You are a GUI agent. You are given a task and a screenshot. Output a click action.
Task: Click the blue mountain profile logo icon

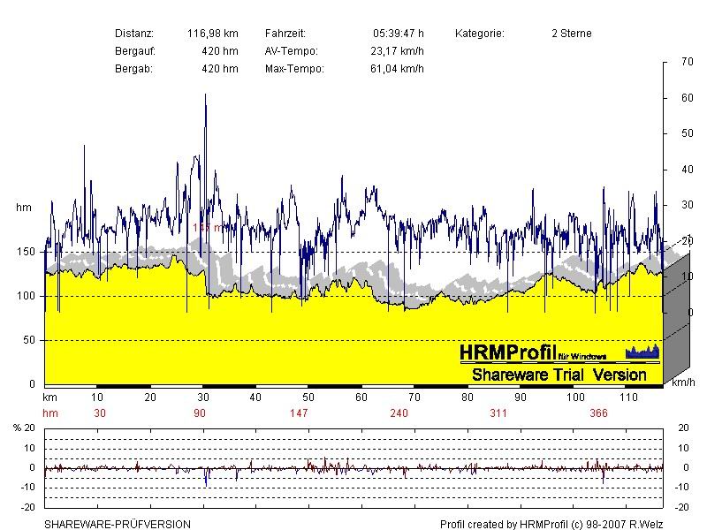tap(642, 352)
